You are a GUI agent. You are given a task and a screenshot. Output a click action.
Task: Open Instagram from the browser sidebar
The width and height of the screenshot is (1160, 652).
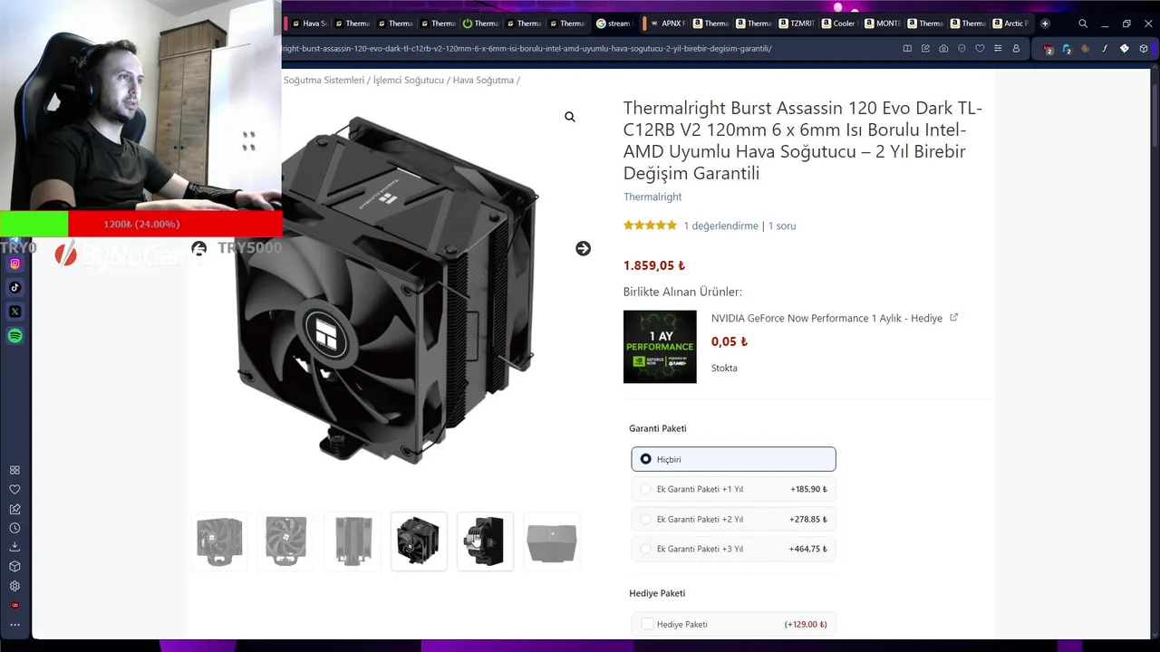click(x=14, y=264)
